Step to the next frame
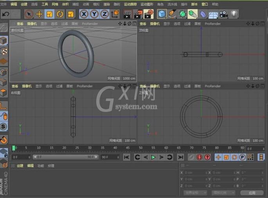This screenshot has width=268, height=198. pyautogui.click(x=161, y=157)
